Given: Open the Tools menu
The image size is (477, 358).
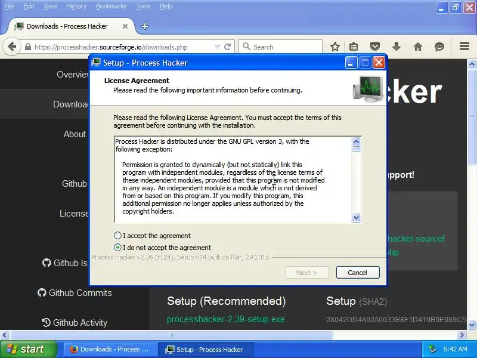Looking at the screenshot, I should coord(143,6).
